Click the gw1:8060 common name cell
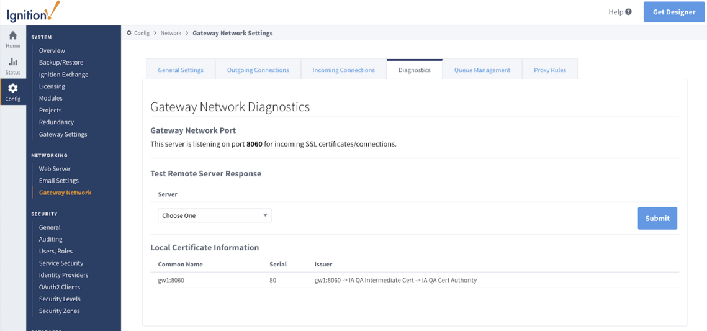Viewport: 707px width, 331px height. click(x=171, y=280)
